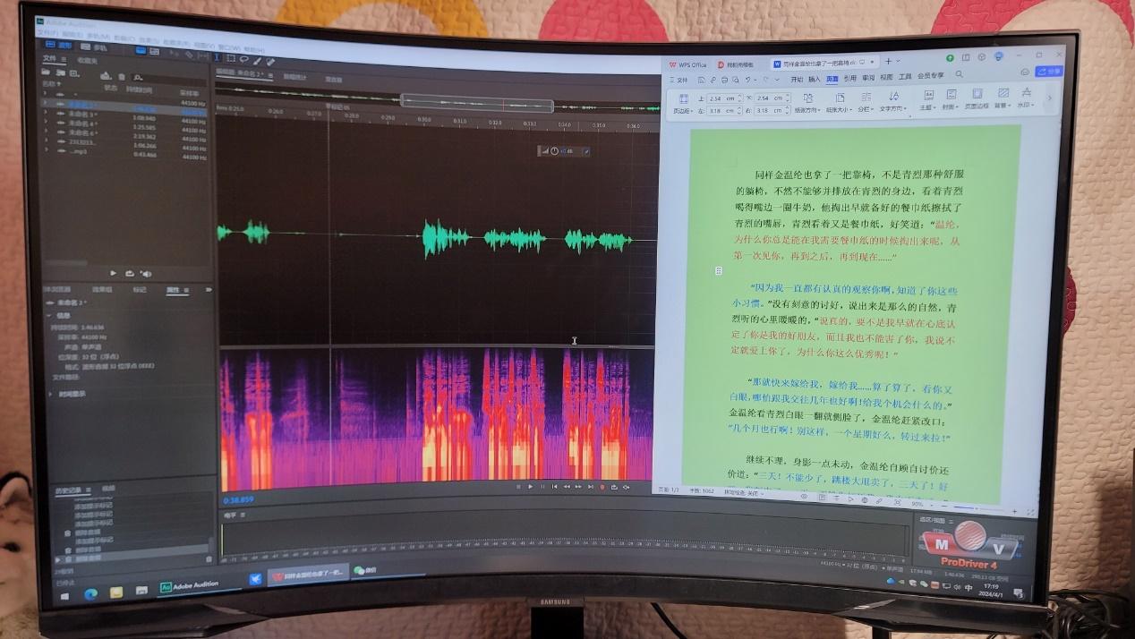Select the Marquee Selection tool in Audition

point(231,58)
